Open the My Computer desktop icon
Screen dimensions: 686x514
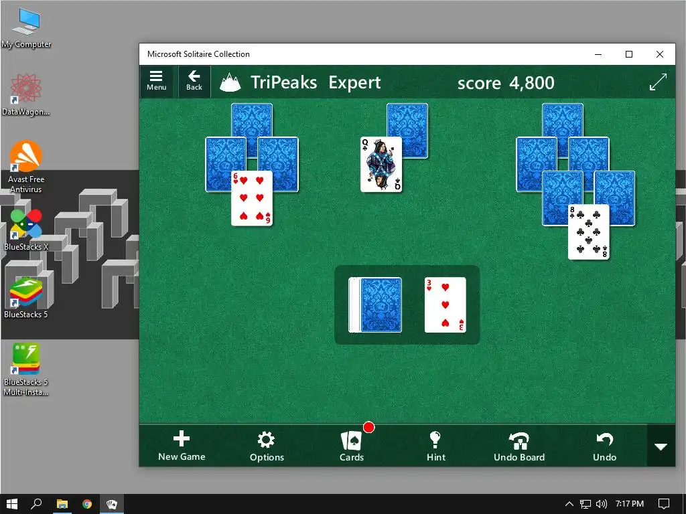coord(26,27)
